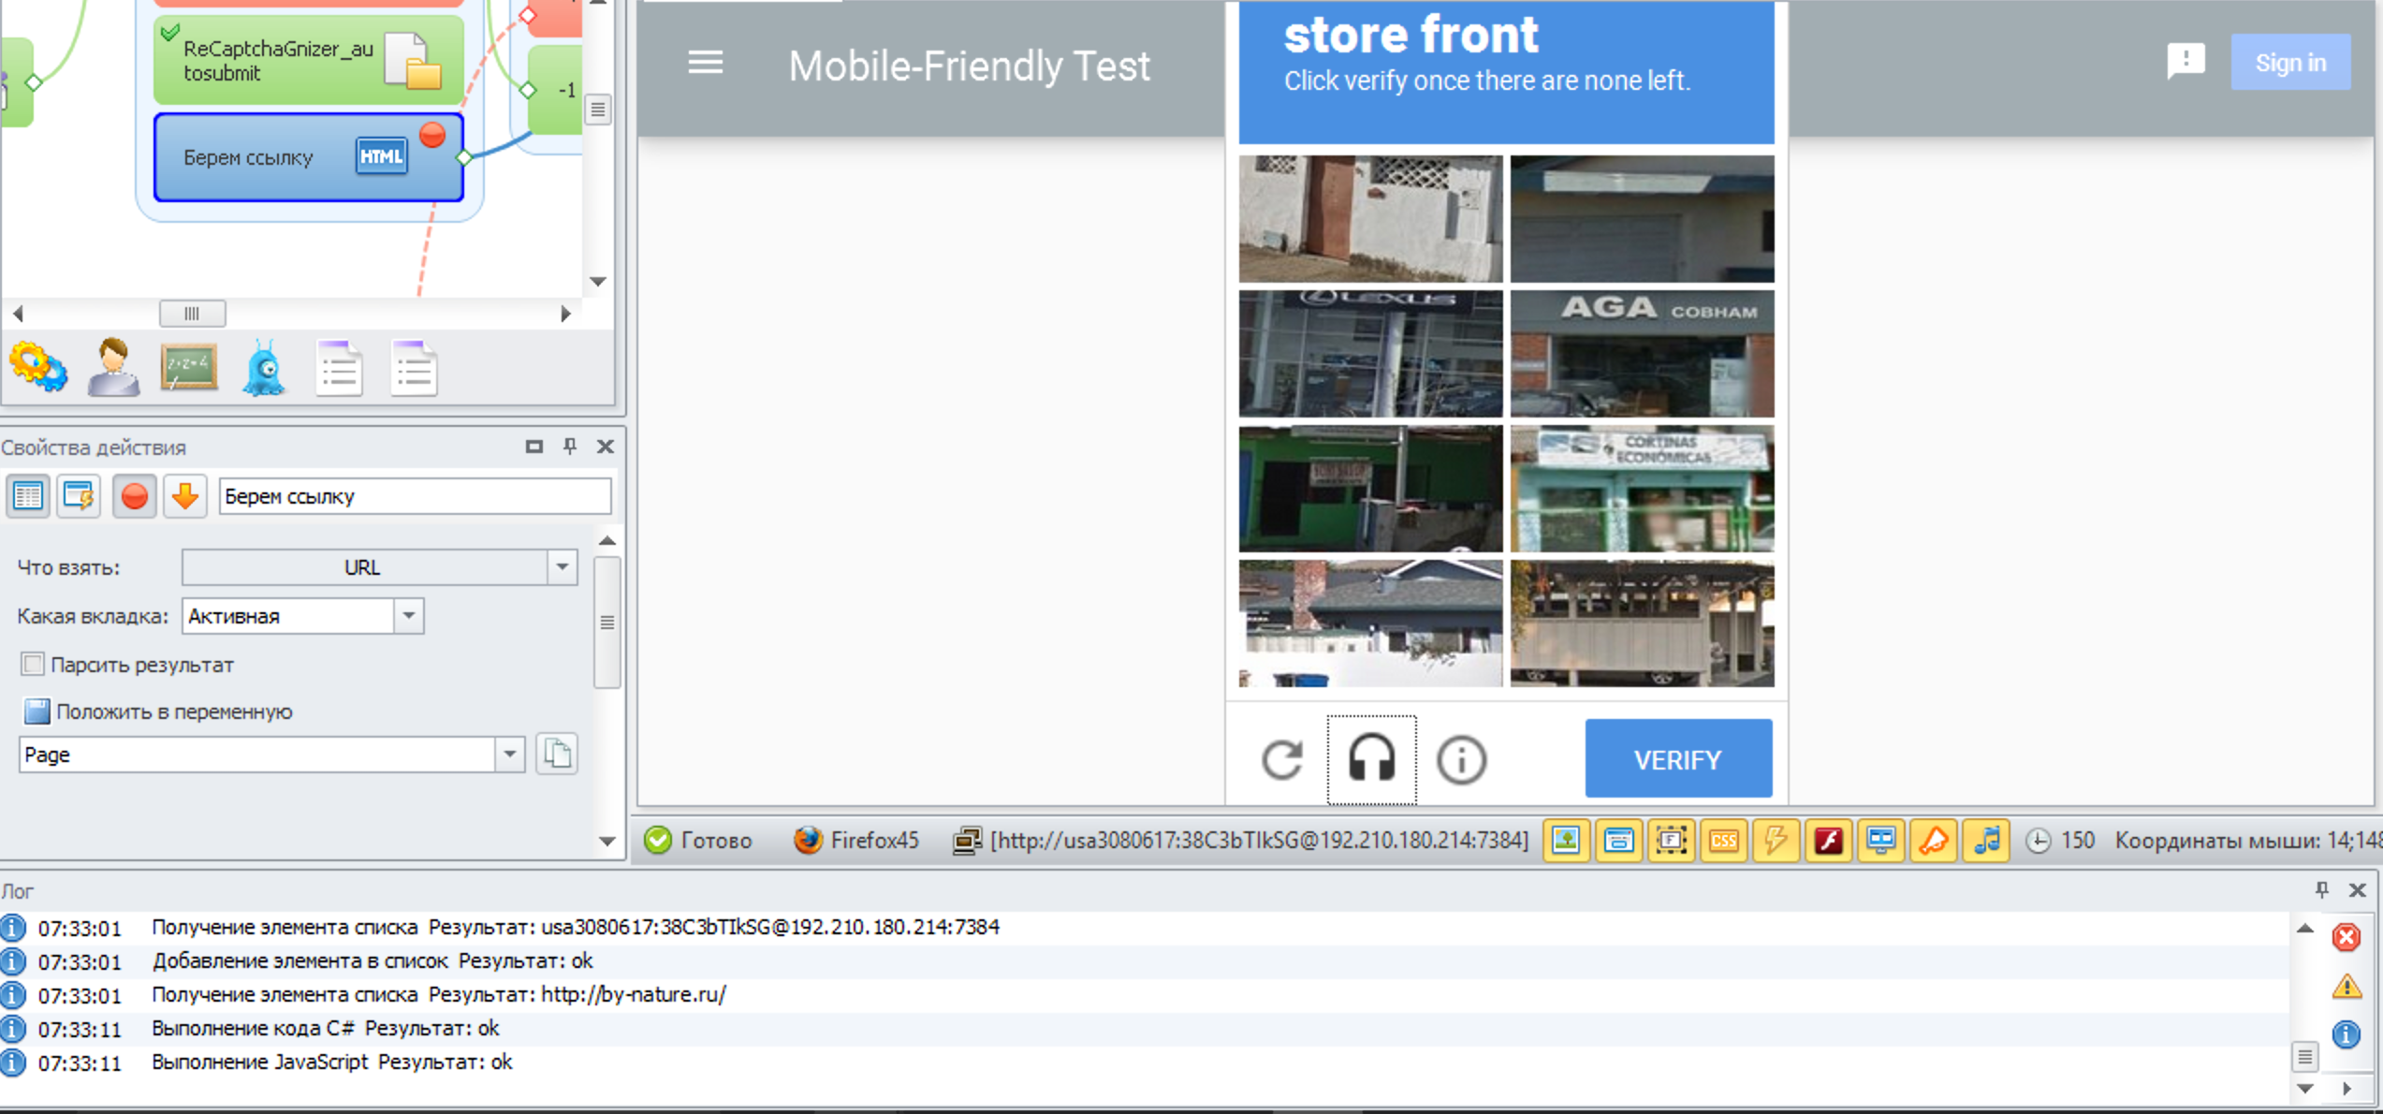Click the copy variable icon next to Page

click(557, 755)
